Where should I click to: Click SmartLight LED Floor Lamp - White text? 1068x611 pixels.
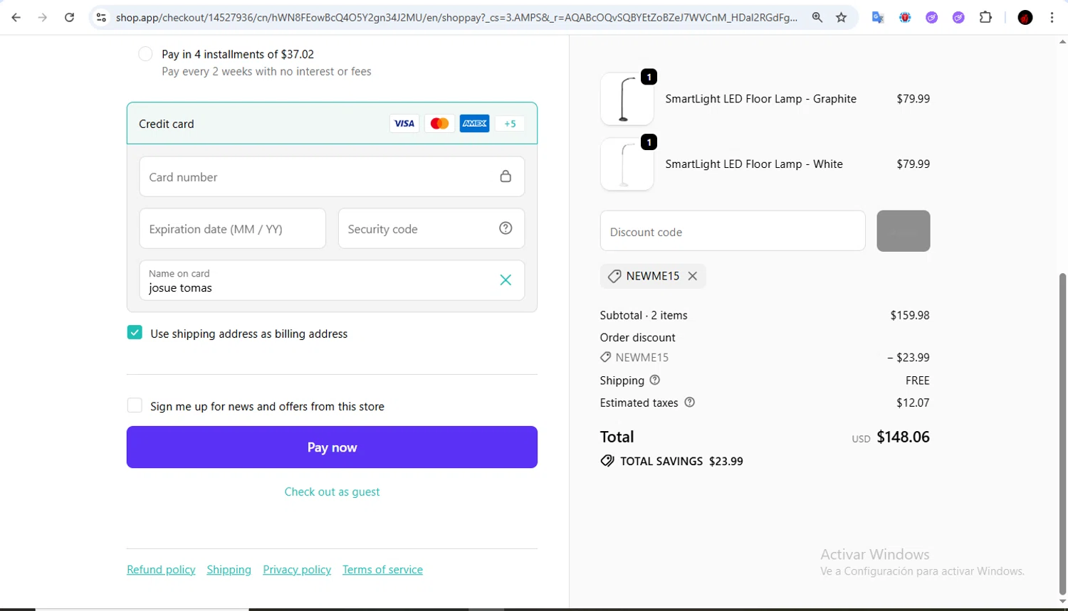point(754,164)
